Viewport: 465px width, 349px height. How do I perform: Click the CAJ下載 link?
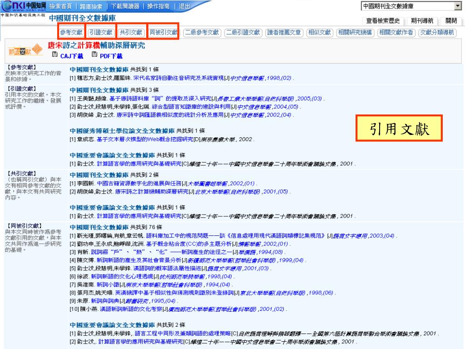72,56
